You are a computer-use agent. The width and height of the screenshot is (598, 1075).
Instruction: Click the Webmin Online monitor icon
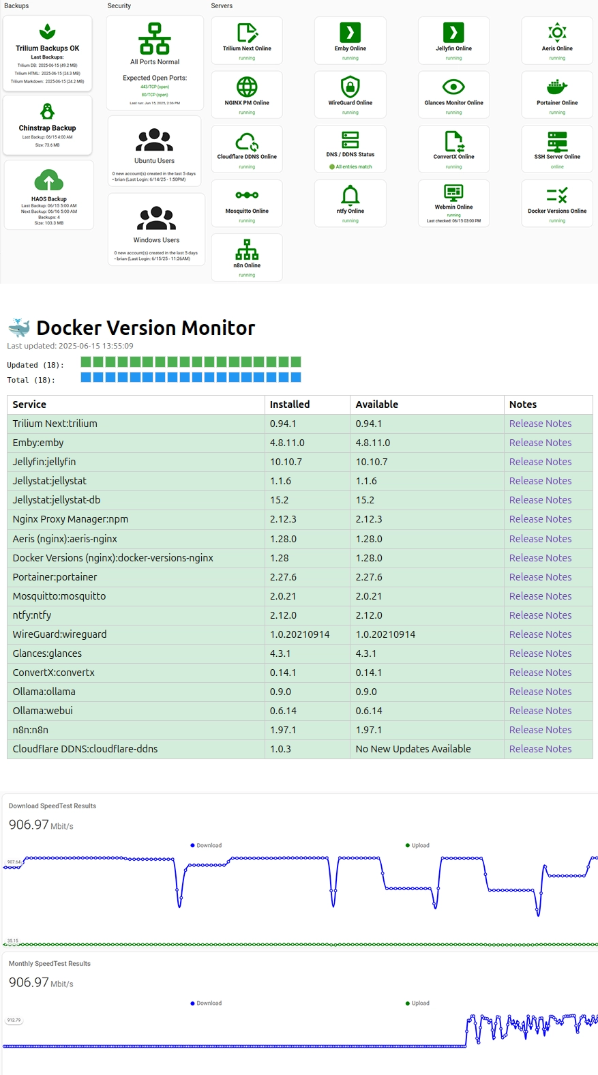[453, 192]
